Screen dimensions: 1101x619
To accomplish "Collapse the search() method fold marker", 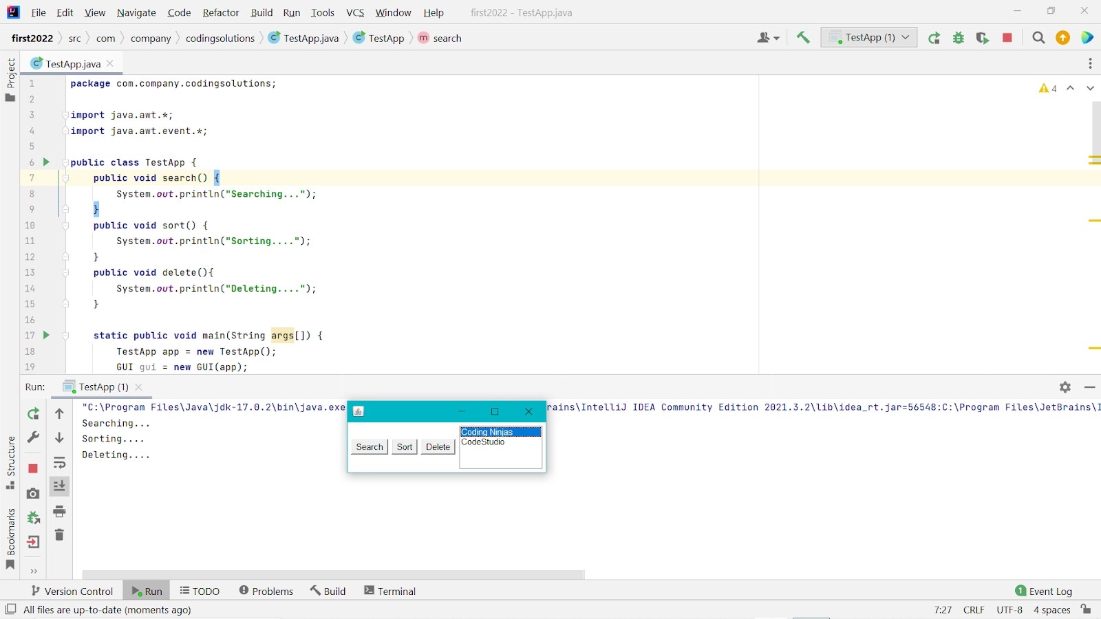I will click(65, 178).
